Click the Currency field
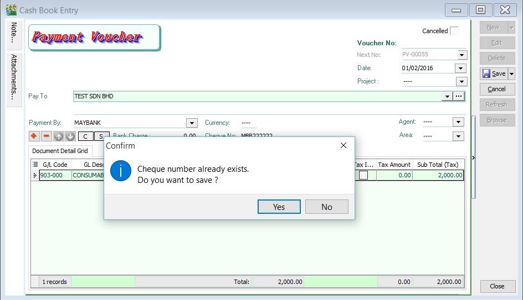 pyautogui.click(x=249, y=123)
